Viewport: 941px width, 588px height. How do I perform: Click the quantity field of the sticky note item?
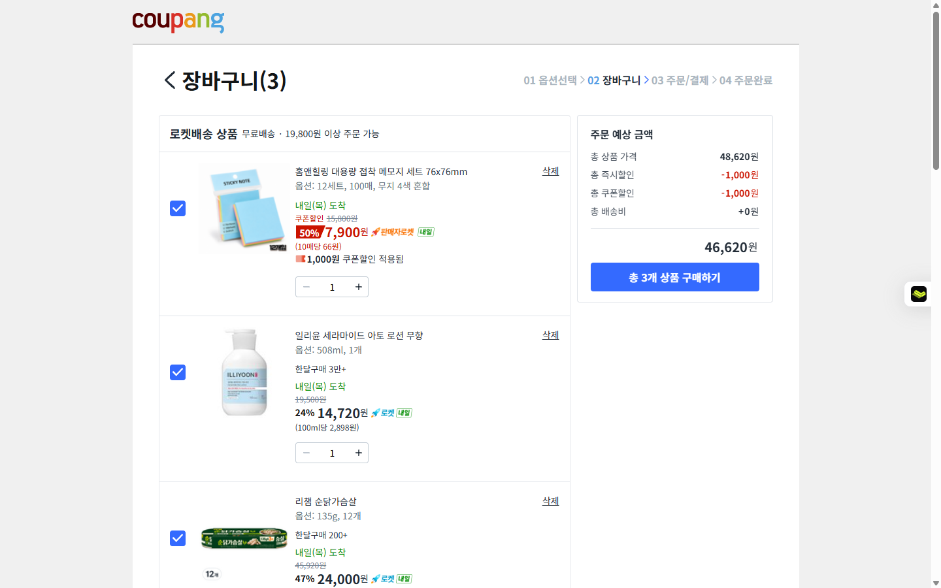click(332, 287)
